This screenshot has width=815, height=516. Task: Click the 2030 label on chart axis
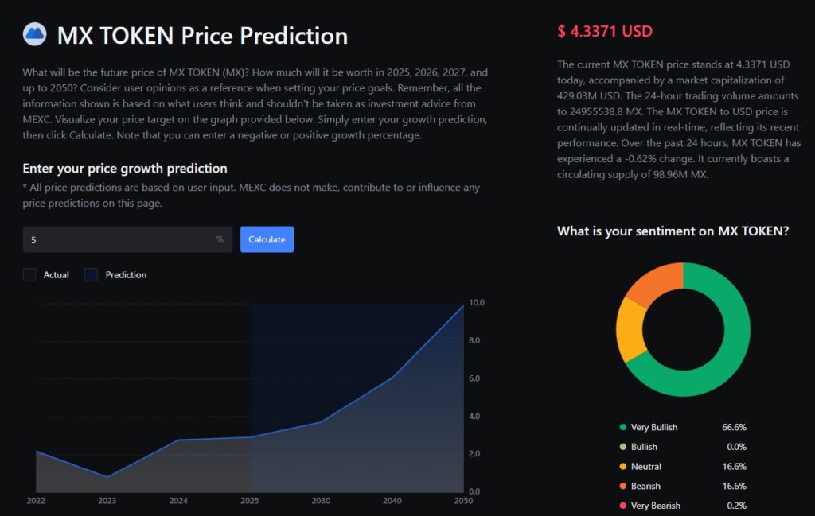click(x=321, y=501)
